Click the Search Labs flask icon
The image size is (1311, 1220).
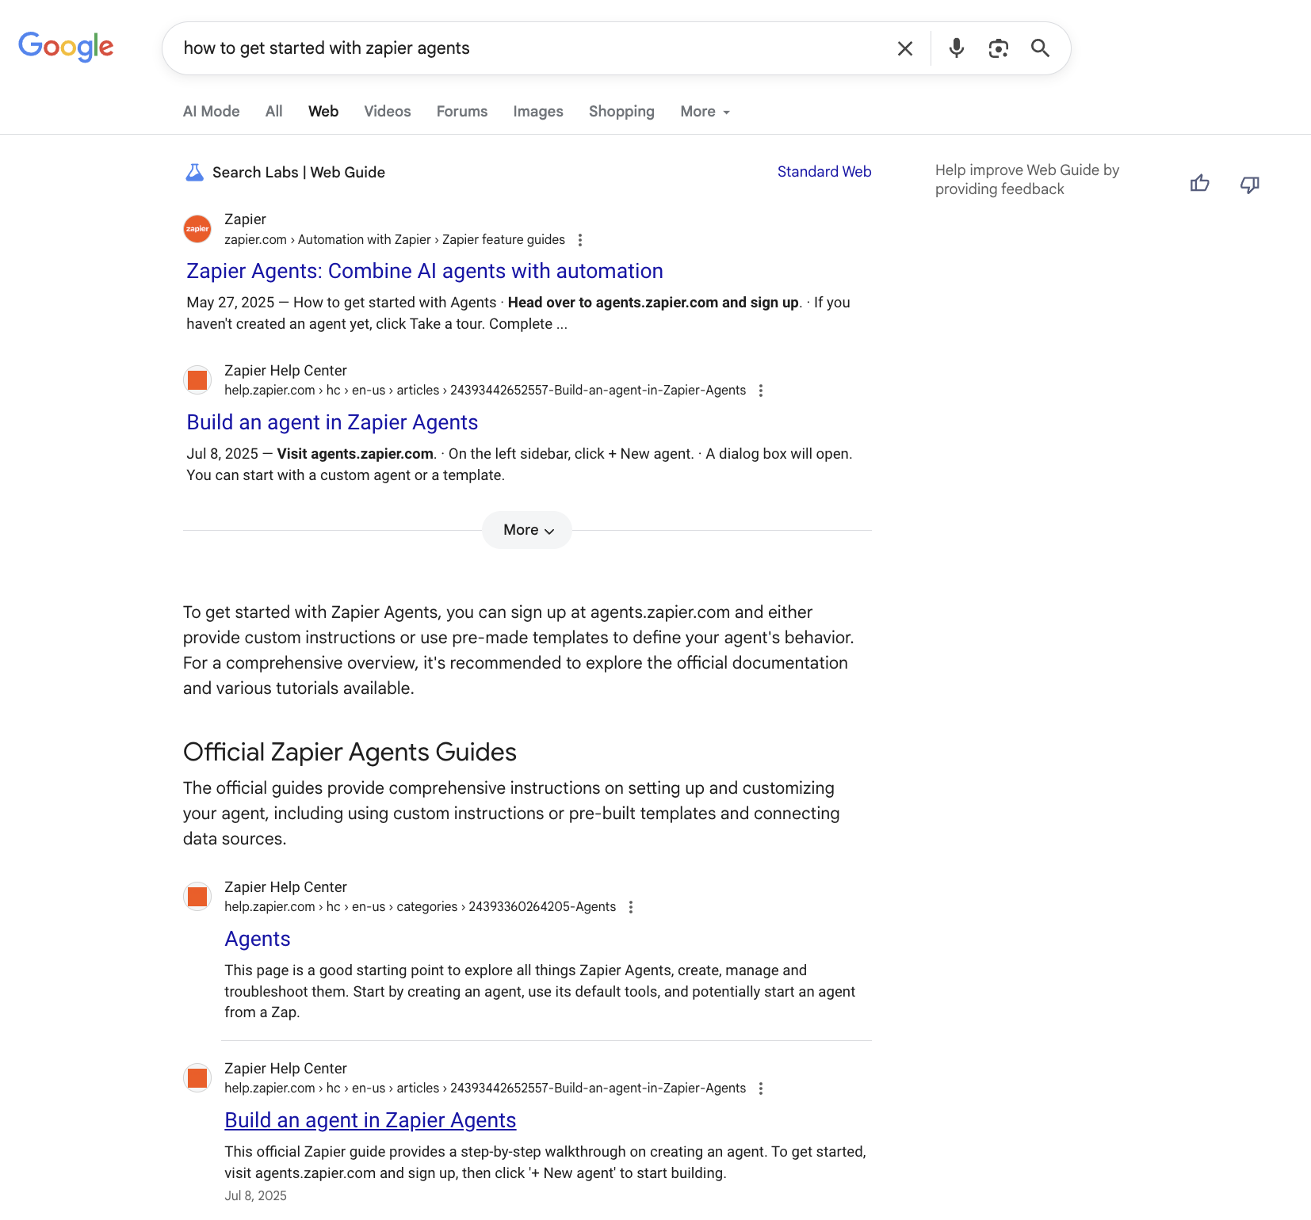click(x=194, y=172)
